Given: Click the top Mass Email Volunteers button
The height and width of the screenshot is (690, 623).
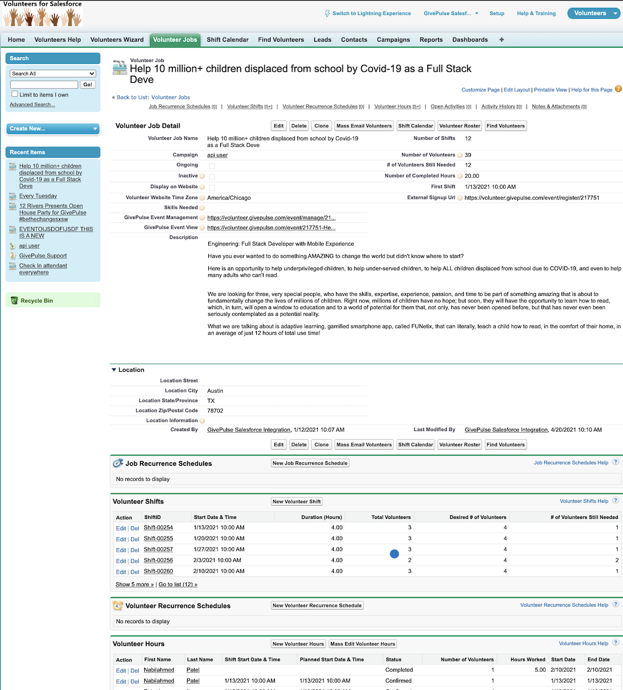Looking at the screenshot, I should point(364,125).
